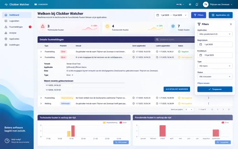Click the Informatie priority badge
238x149 pixels.
coord(65,104)
